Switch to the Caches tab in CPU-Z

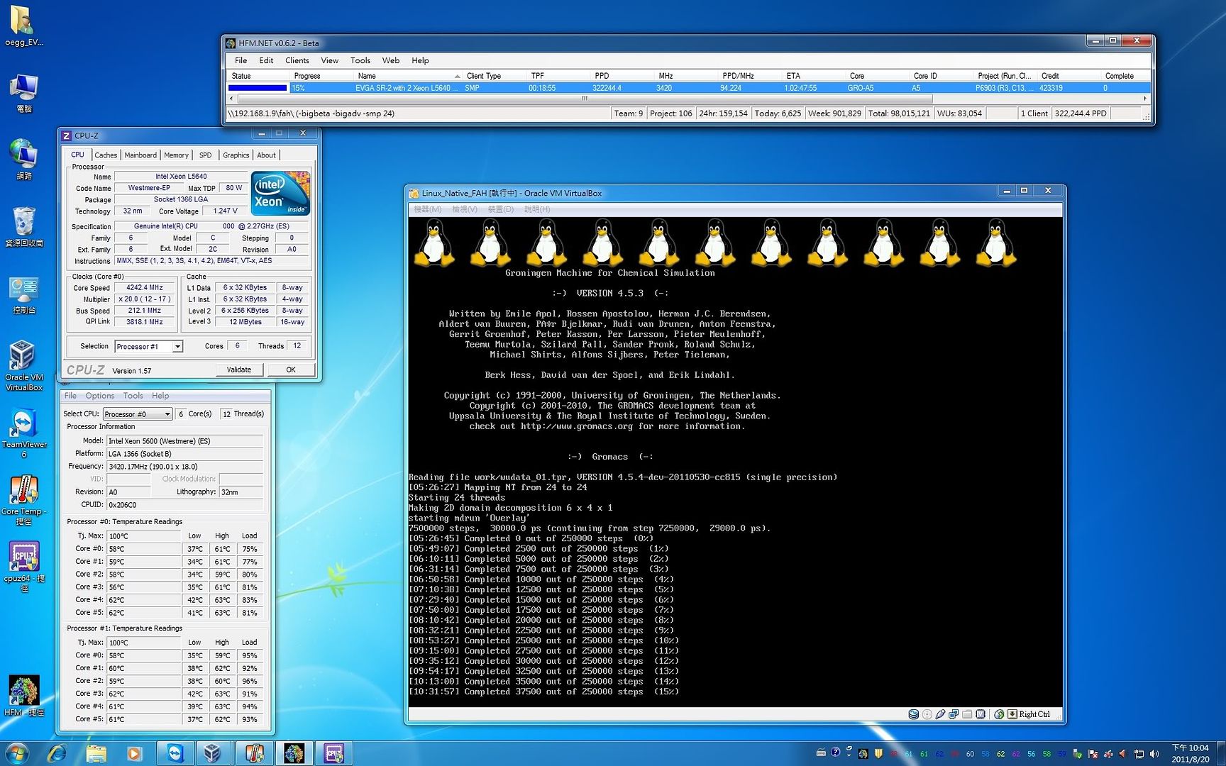click(x=106, y=155)
